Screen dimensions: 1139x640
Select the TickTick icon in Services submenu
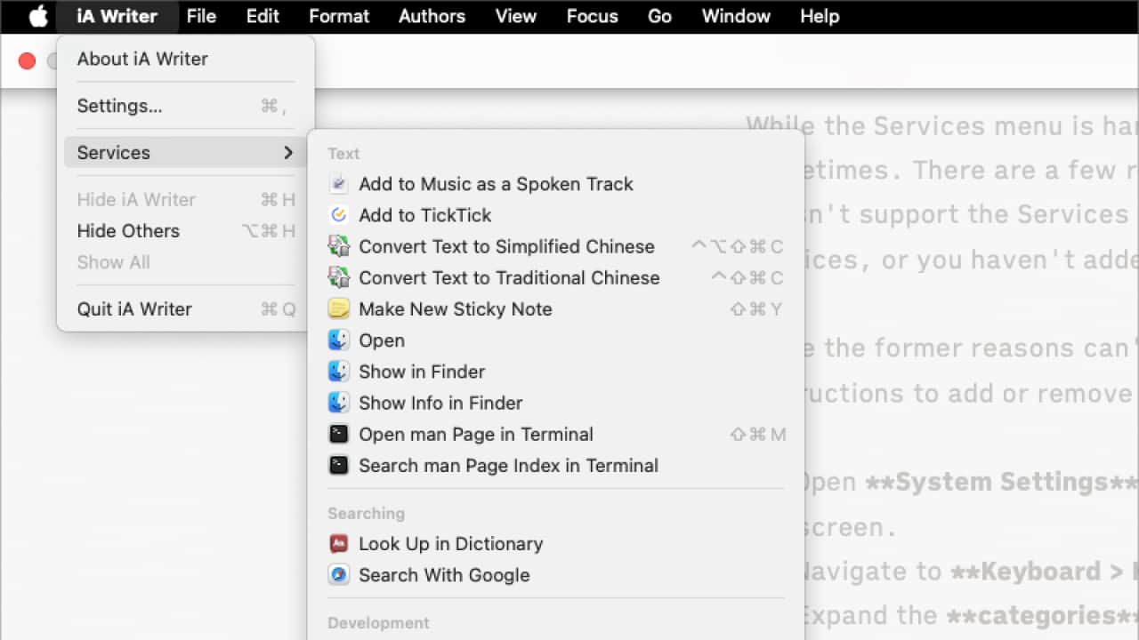tap(338, 214)
